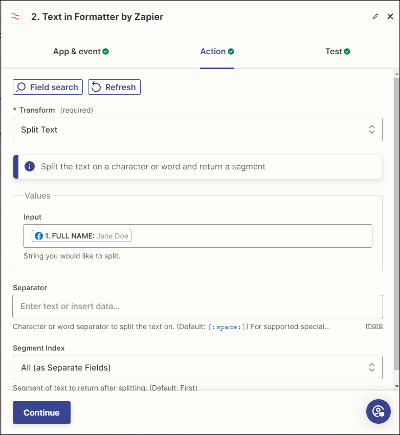Click the scrollbar up arrow

(x=396, y=74)
